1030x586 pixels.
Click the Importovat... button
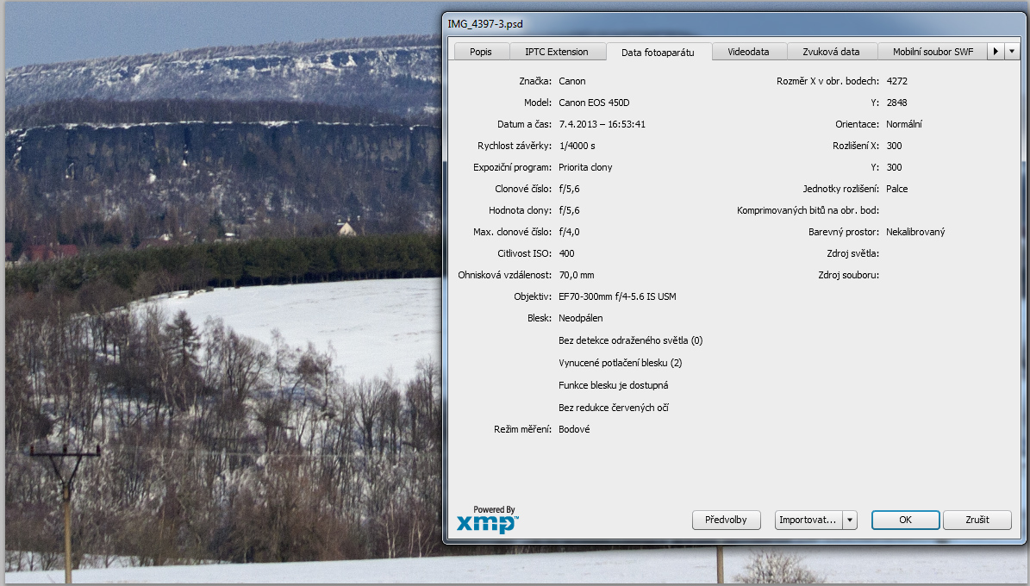[x=808, y=521]
